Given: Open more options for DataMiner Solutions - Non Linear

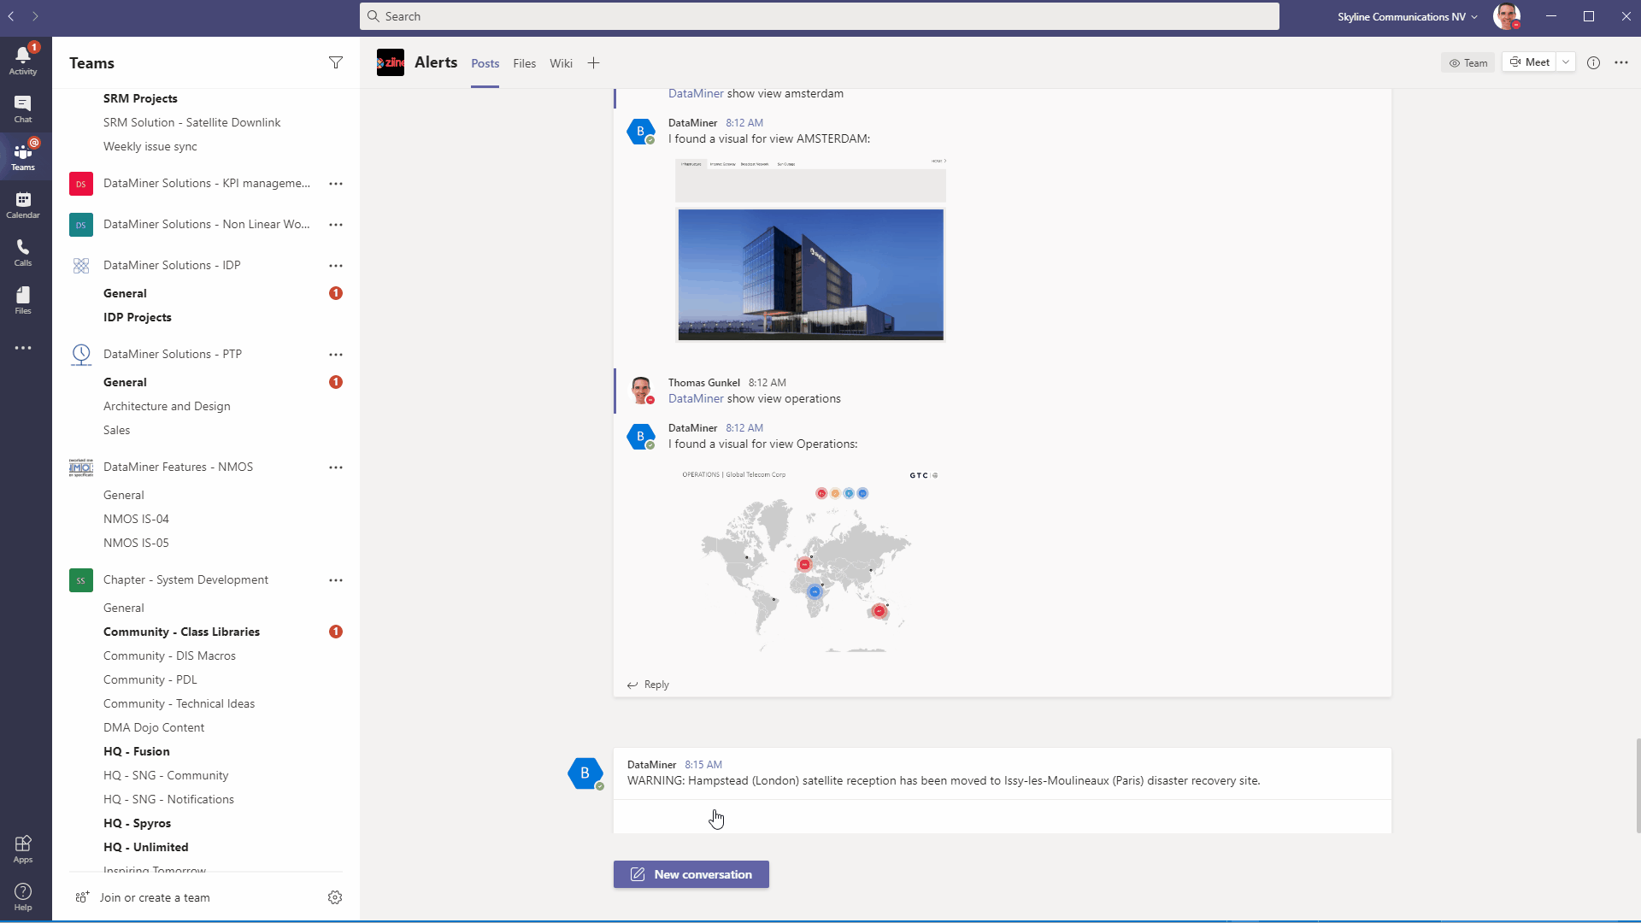Looking at the screenshot, I should click(336, 225).
